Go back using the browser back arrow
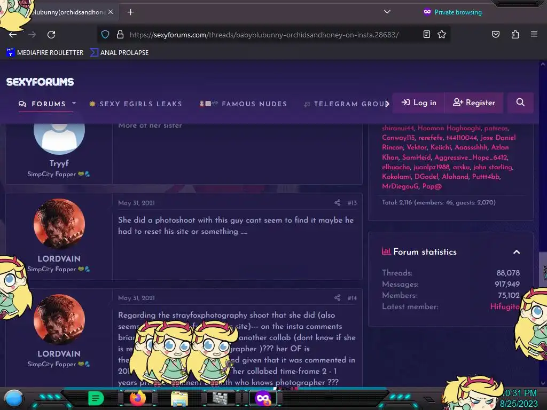This screenshot has width=547, height=410. click(13, 35)
